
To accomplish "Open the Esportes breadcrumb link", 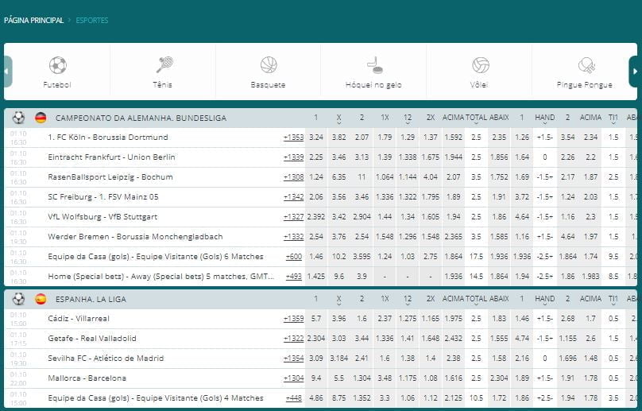I will [92, 20].
